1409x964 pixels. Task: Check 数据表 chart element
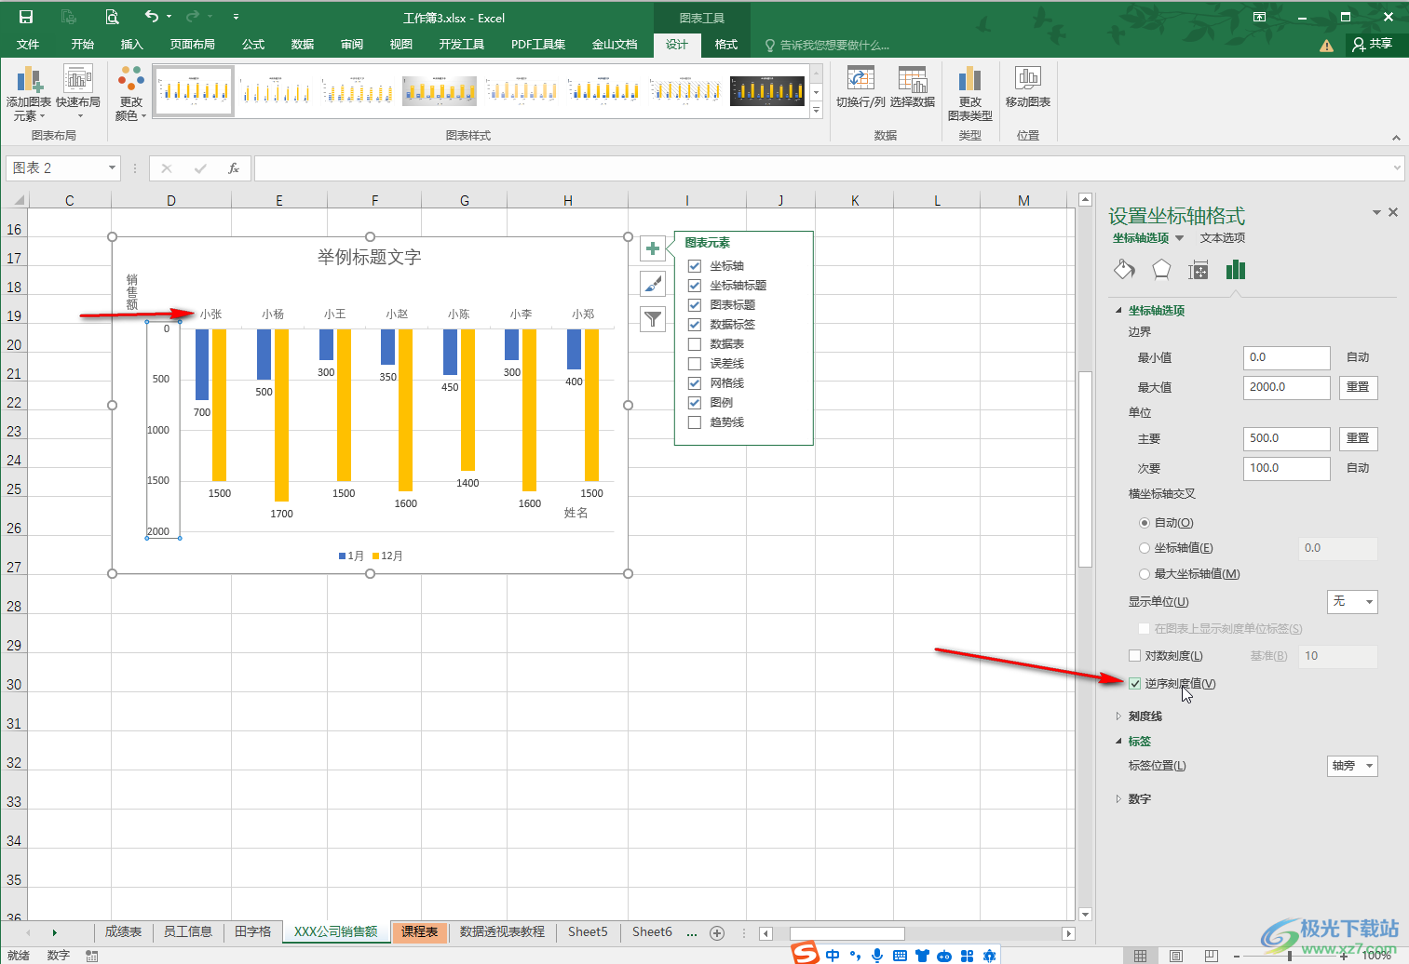click(x=695, y=344)
